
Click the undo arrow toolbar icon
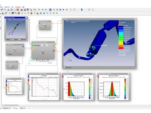(x=2, y=10)
